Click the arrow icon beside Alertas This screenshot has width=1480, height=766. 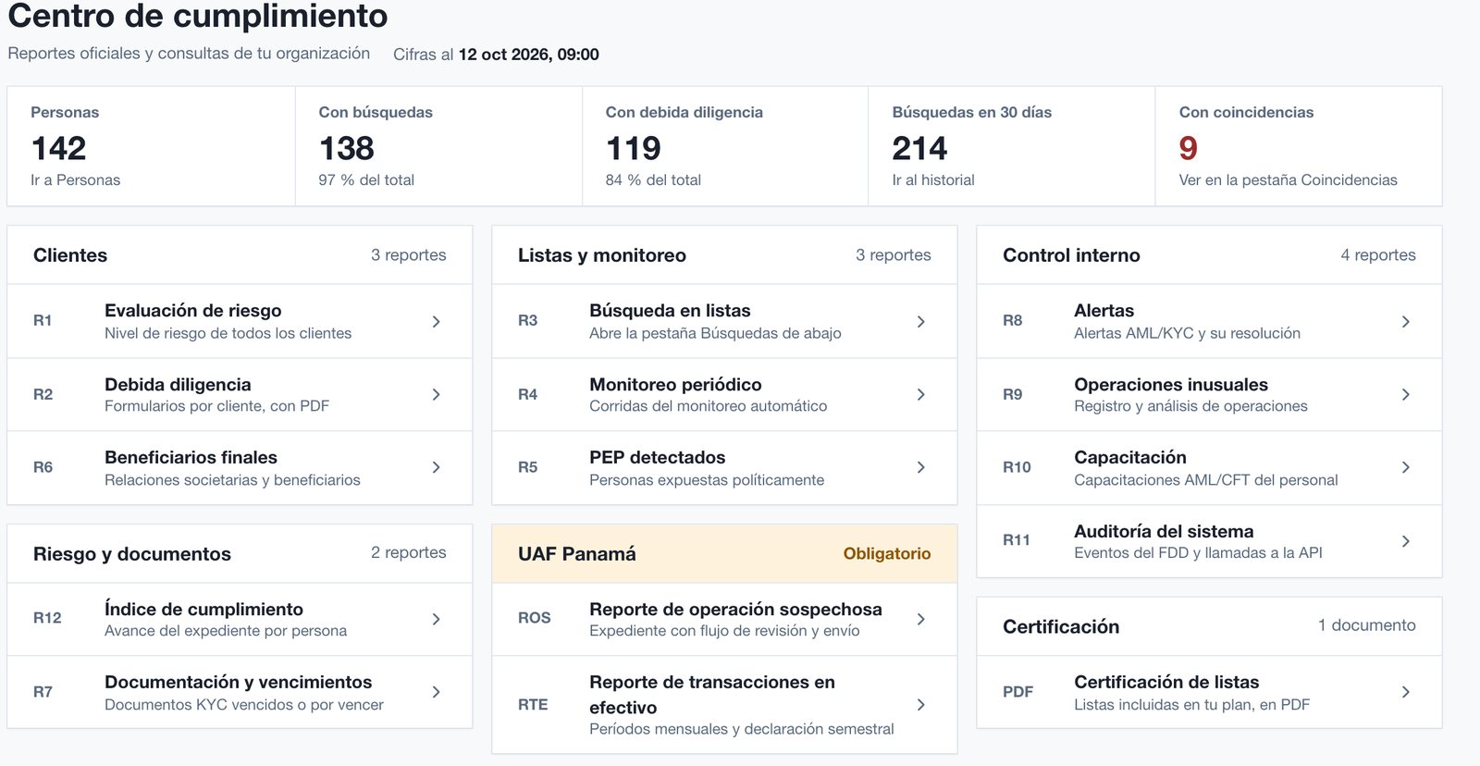1406,321
